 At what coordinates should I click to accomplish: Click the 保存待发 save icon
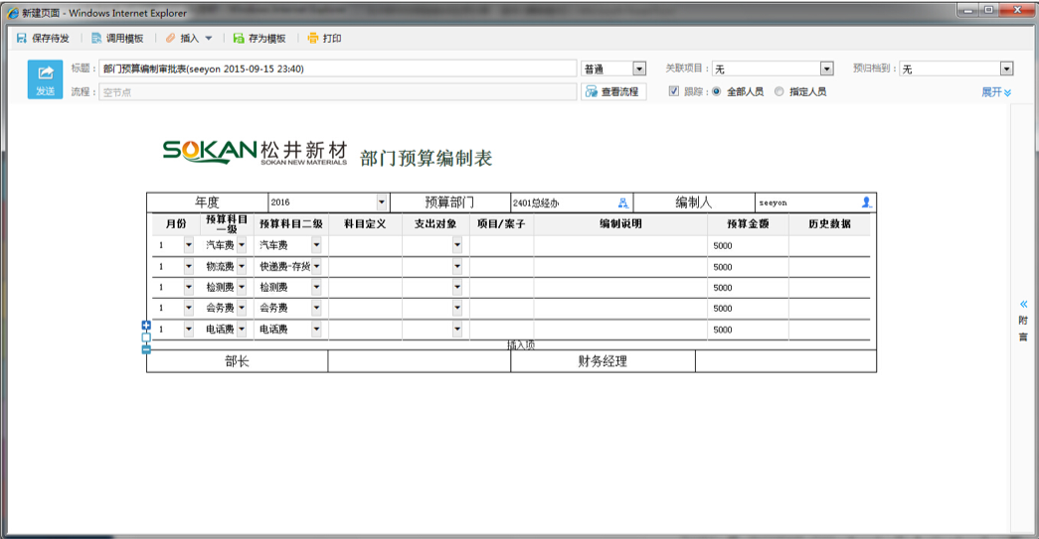tap(21, 39)
